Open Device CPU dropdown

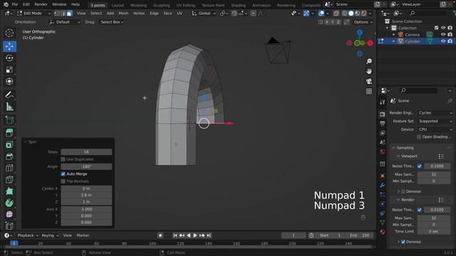435,129
